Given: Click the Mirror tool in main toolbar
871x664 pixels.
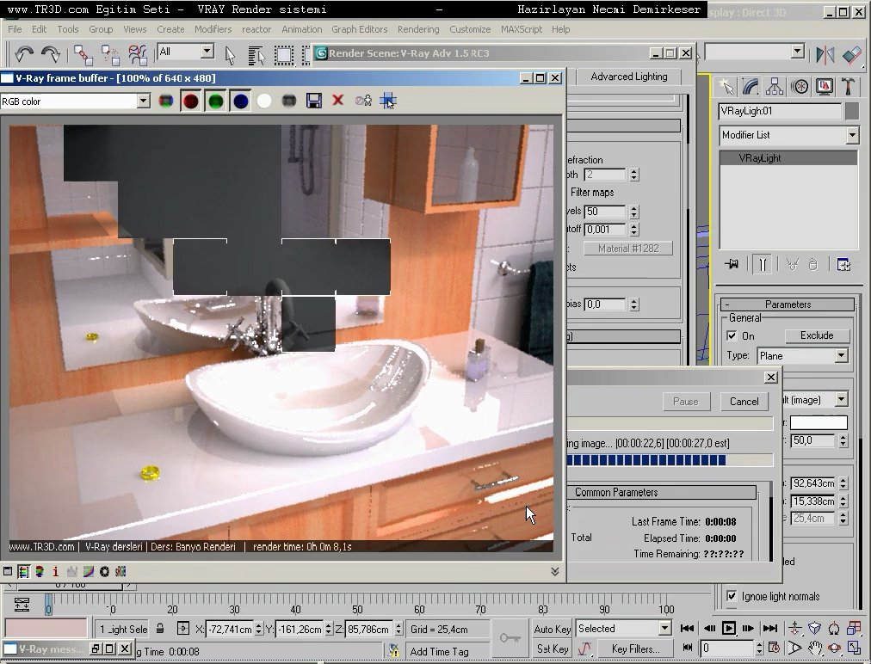Looking at the screenshot, I should [x=825, y=54].
